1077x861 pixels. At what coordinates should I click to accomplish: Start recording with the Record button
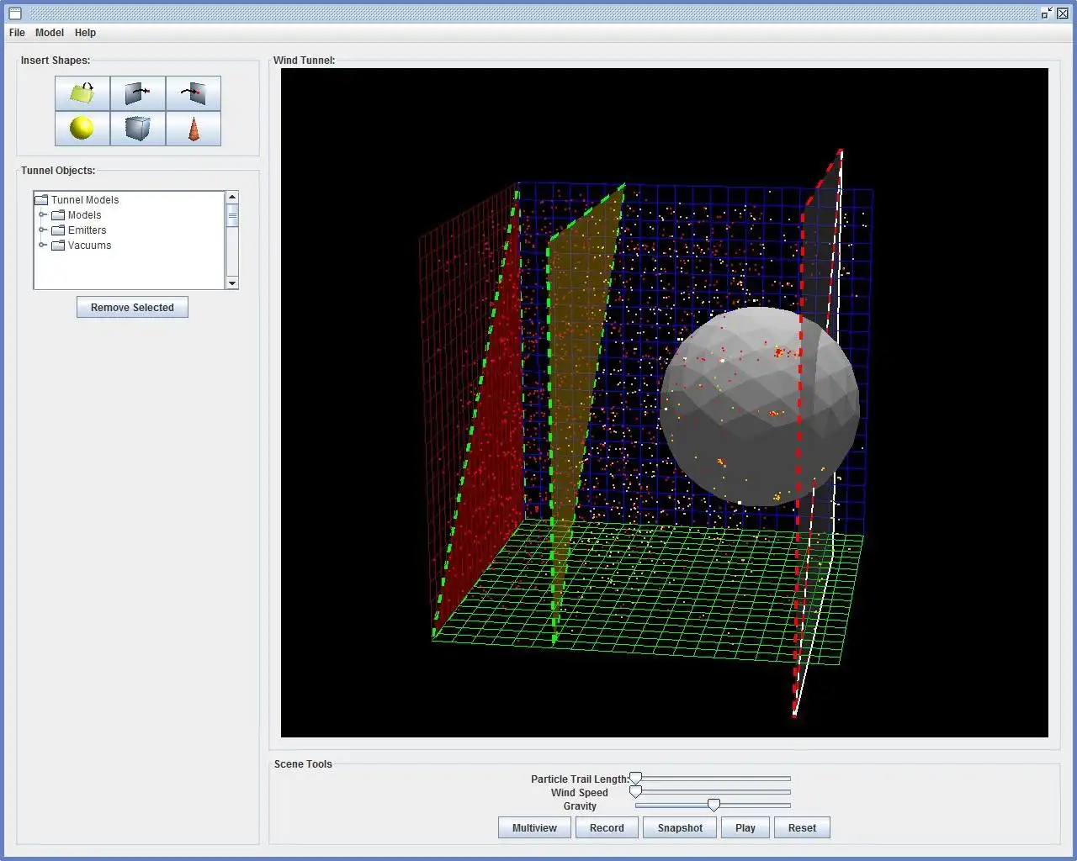[607, 828]
